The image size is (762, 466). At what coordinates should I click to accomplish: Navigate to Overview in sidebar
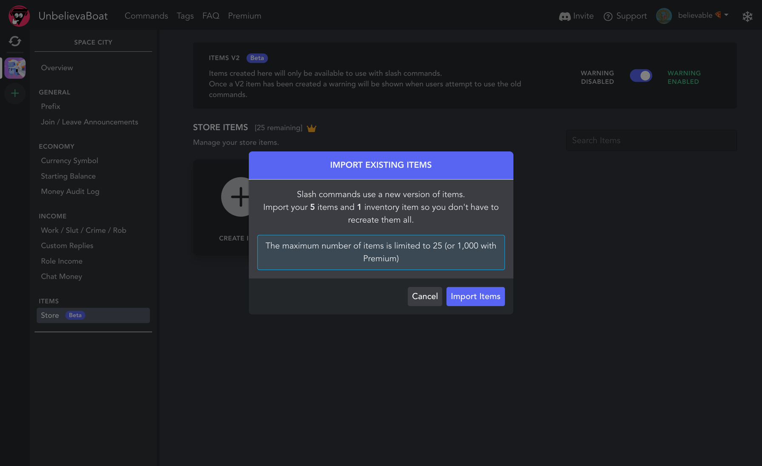(57, 68)
